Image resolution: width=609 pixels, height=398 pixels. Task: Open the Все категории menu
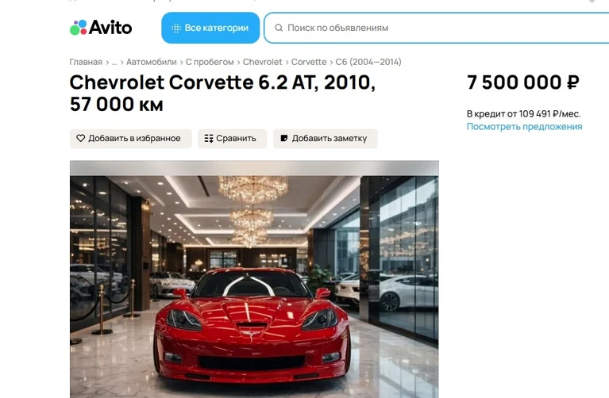210,28
